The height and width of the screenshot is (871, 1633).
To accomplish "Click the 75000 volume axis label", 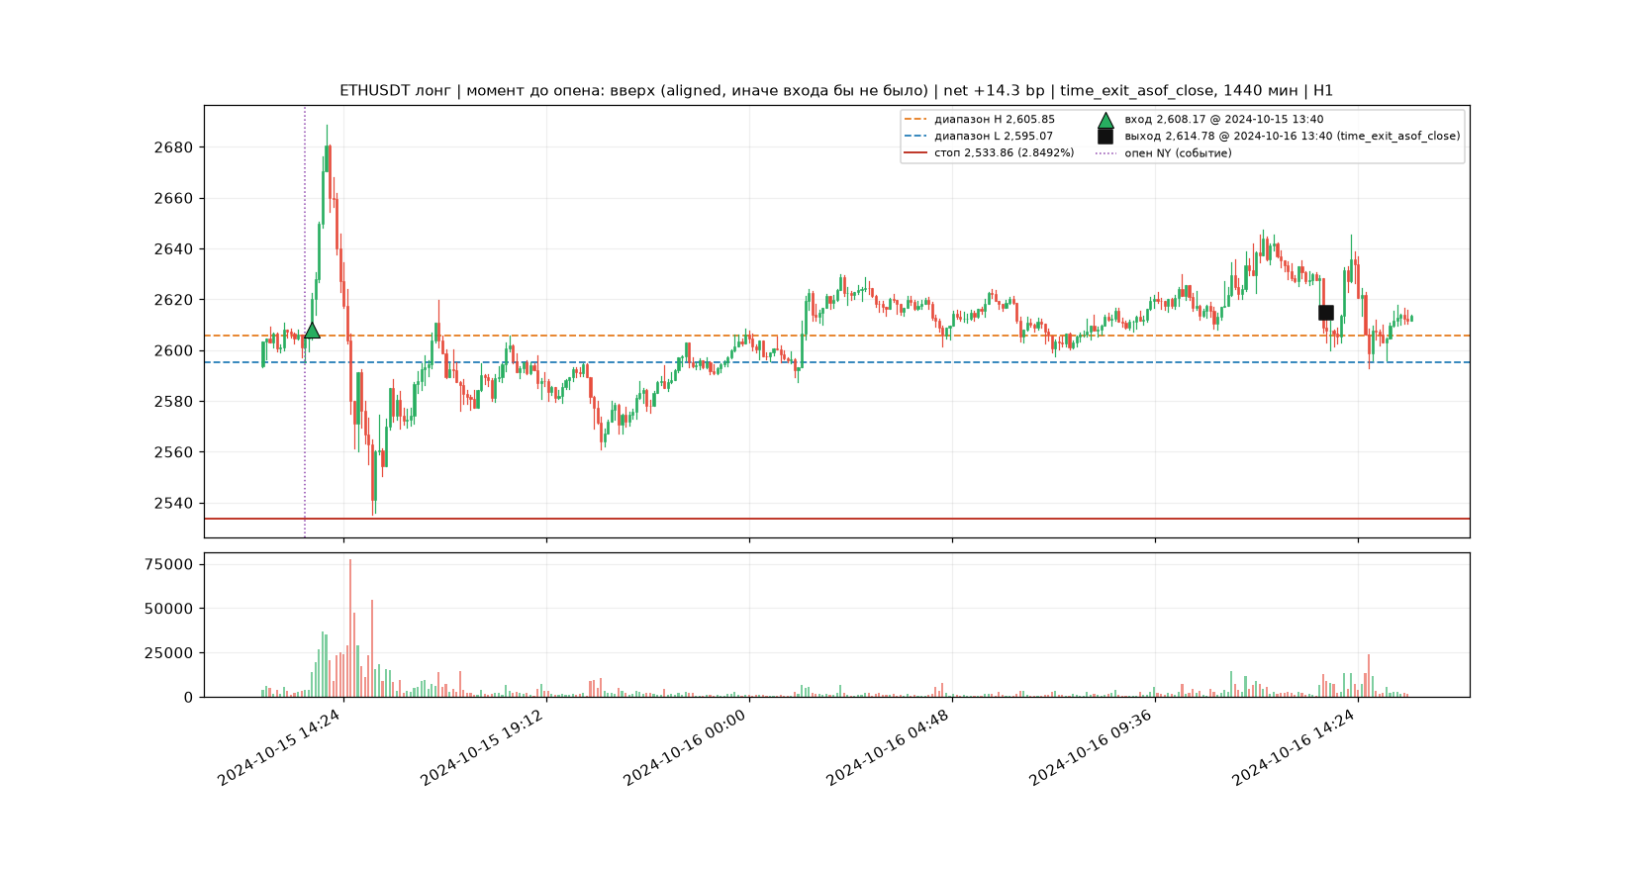I will (x=169, y=564).
